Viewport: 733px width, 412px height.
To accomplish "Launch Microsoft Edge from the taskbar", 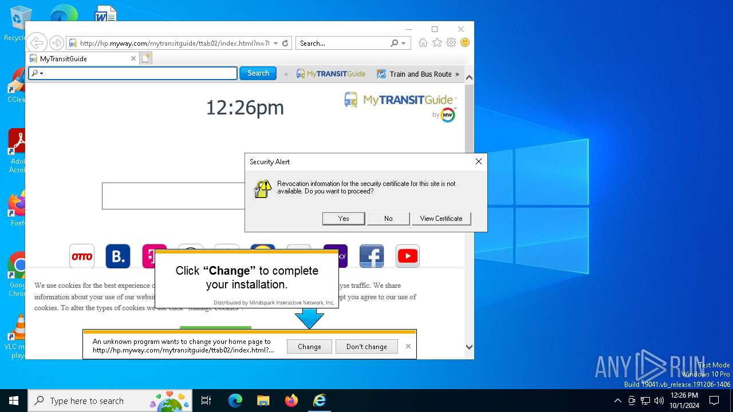I will coord(235,401).
